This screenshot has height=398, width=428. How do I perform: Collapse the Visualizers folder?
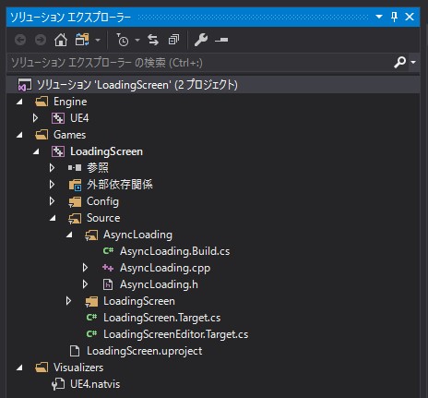tap(19, 368)
